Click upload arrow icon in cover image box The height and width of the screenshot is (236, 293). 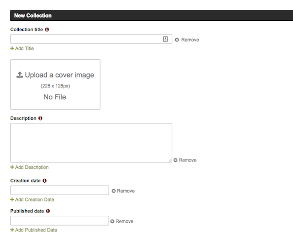[x=20, y=75]
